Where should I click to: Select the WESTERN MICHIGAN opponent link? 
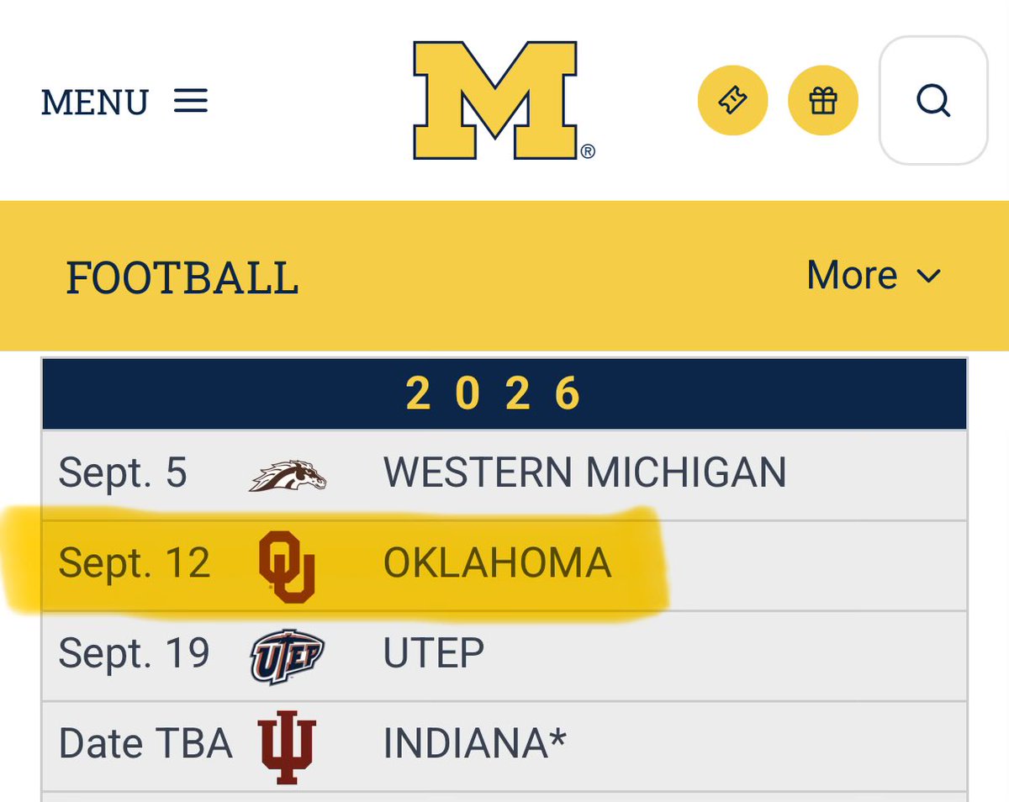point(585,472)
